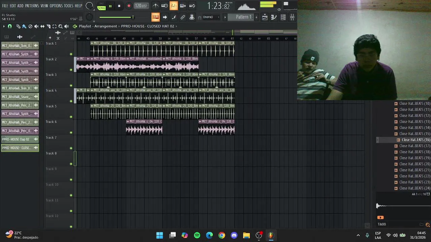Choose the Select tool icon

(55, 26)
